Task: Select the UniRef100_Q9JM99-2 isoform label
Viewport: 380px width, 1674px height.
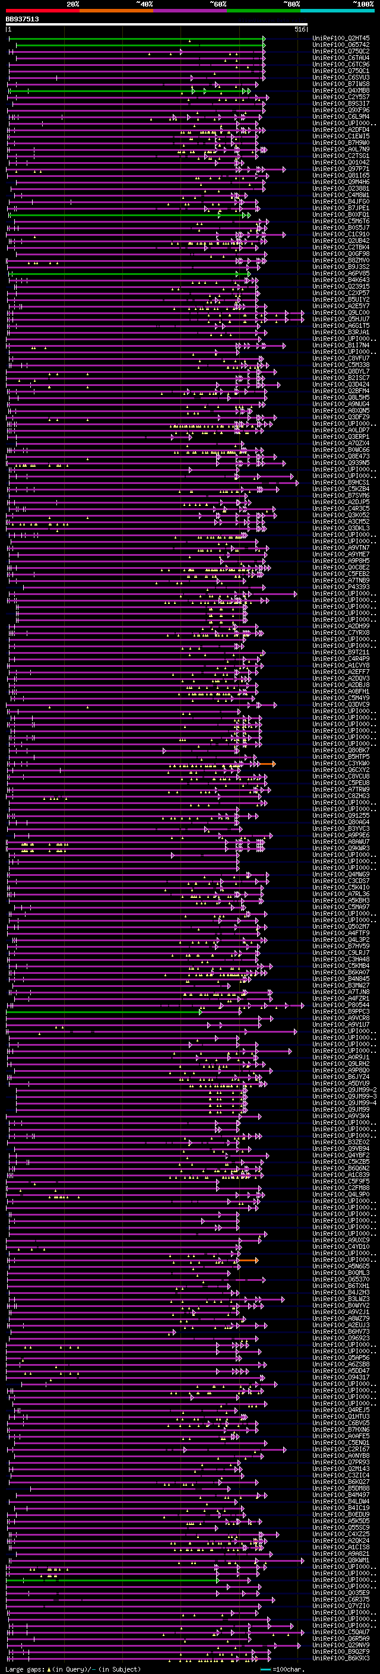Action: click(344, 1090)
